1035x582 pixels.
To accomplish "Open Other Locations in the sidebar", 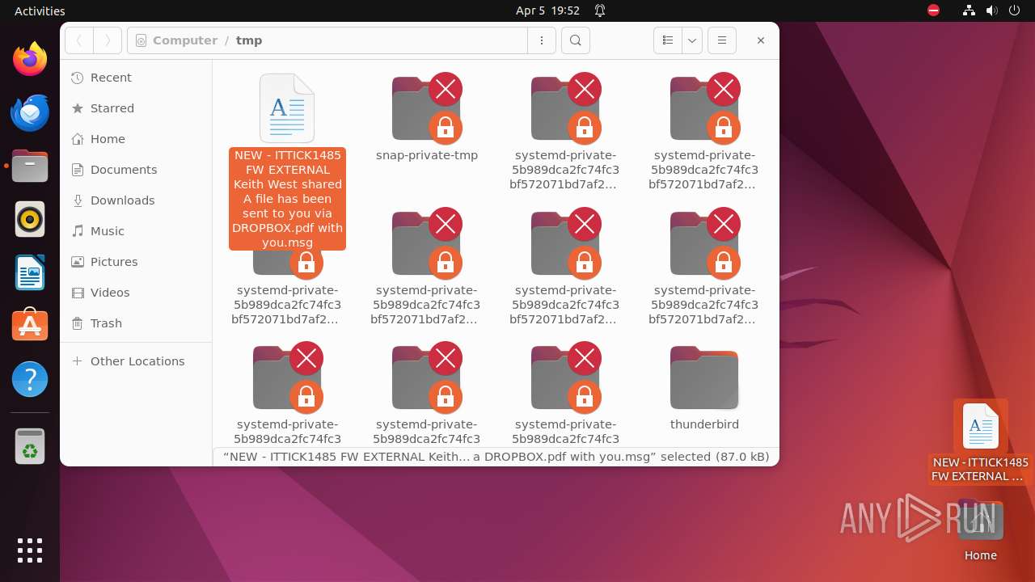I will 136,361.
